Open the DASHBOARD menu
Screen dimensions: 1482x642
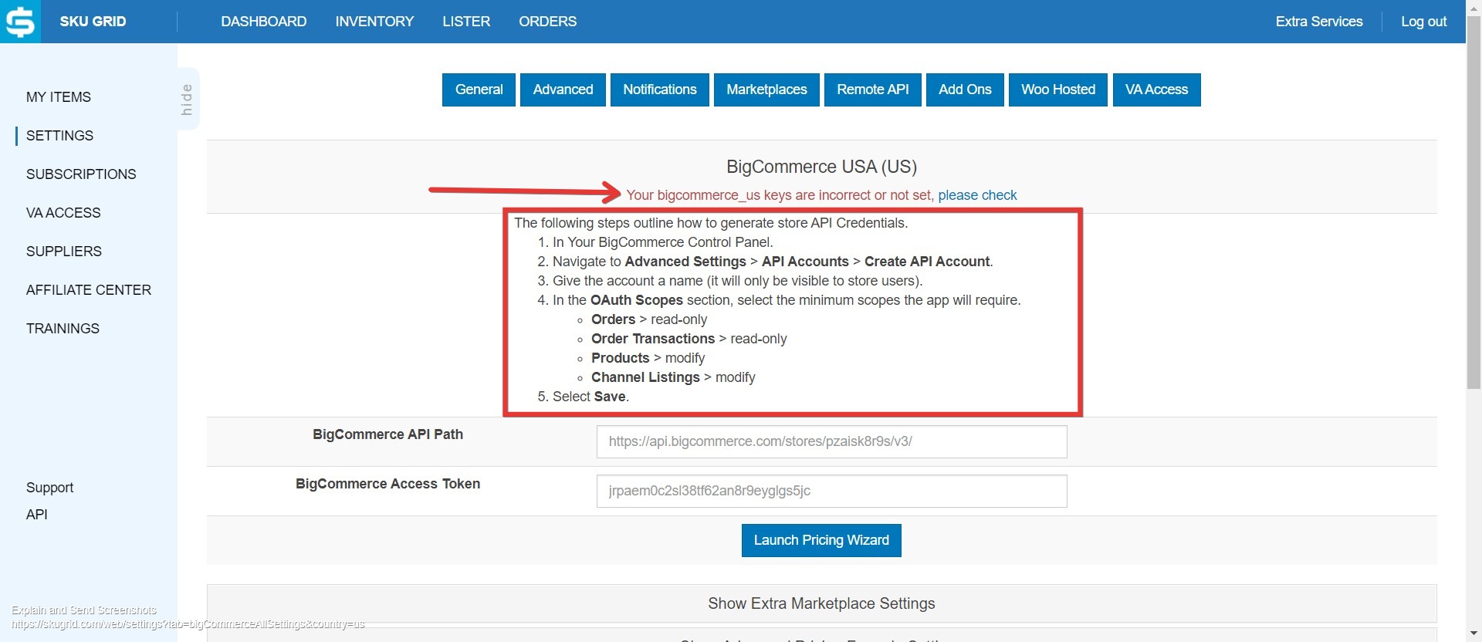[263, 22]
